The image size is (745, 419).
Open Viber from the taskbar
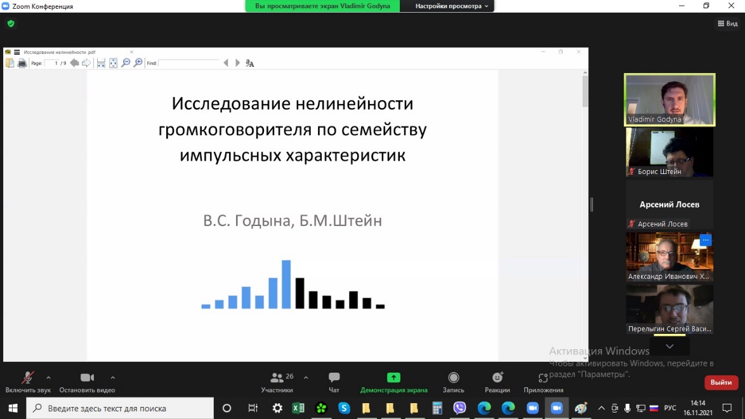point(459,408)
